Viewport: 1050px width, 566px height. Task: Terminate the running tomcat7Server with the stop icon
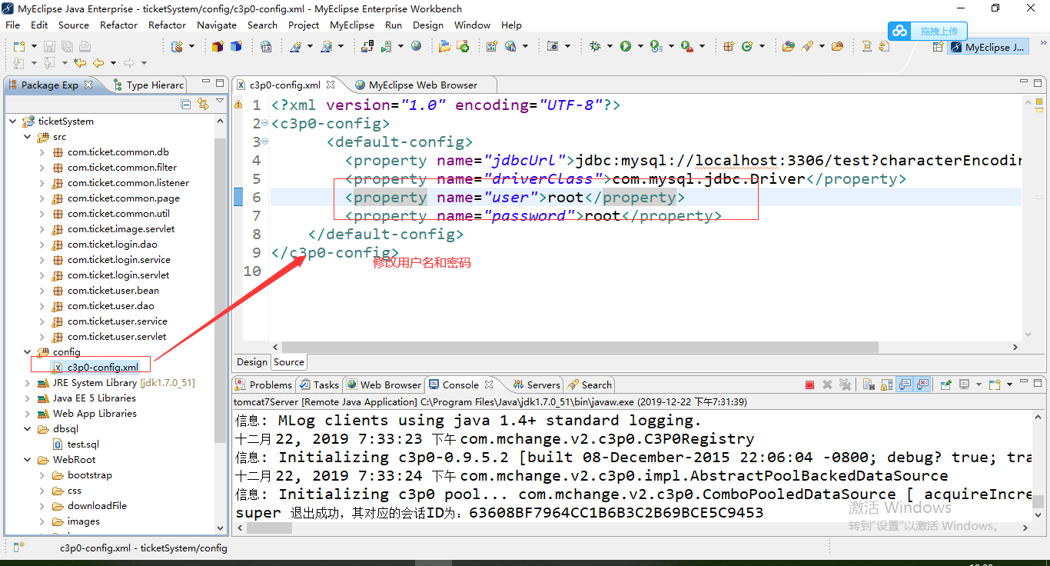[809, 385]
